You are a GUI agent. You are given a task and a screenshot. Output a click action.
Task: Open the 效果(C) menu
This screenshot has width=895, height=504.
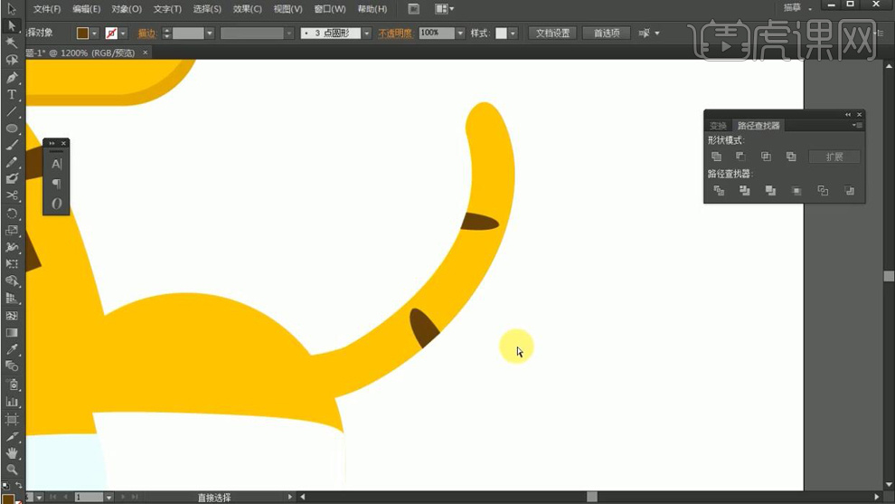point(247,9)
